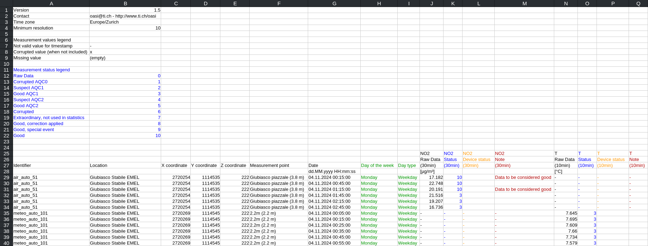
Task: Select row 27 header
Action: (6, 166)
